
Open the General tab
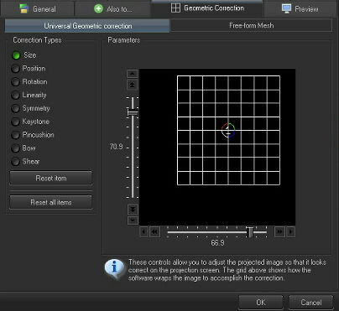pos(37,8)
